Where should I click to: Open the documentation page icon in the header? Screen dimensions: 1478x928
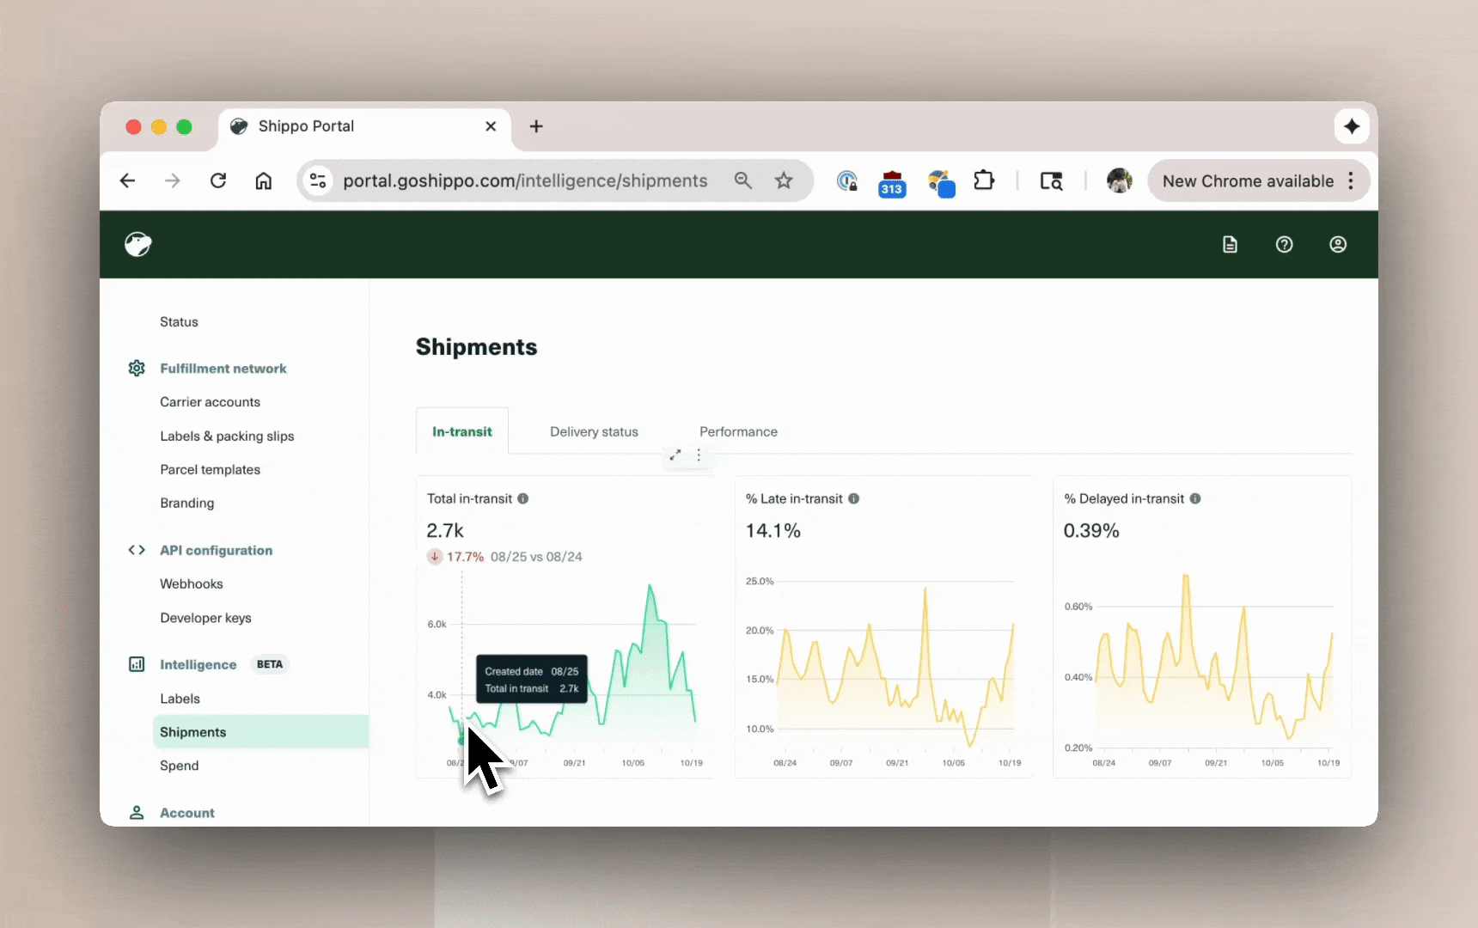coord(1230,245)
